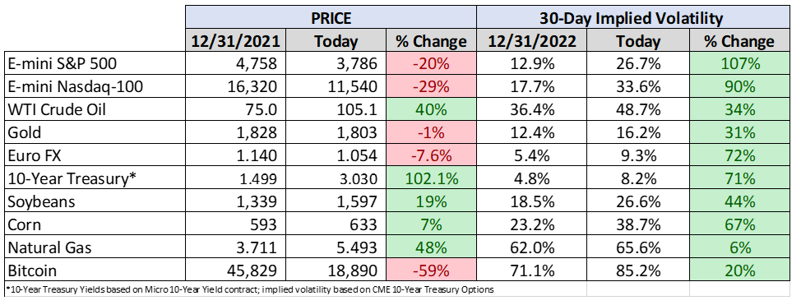This screenshot has height=305, width=801.
Task: Click the 12/31/2022 column header
Action: click(x=531, y=40)
